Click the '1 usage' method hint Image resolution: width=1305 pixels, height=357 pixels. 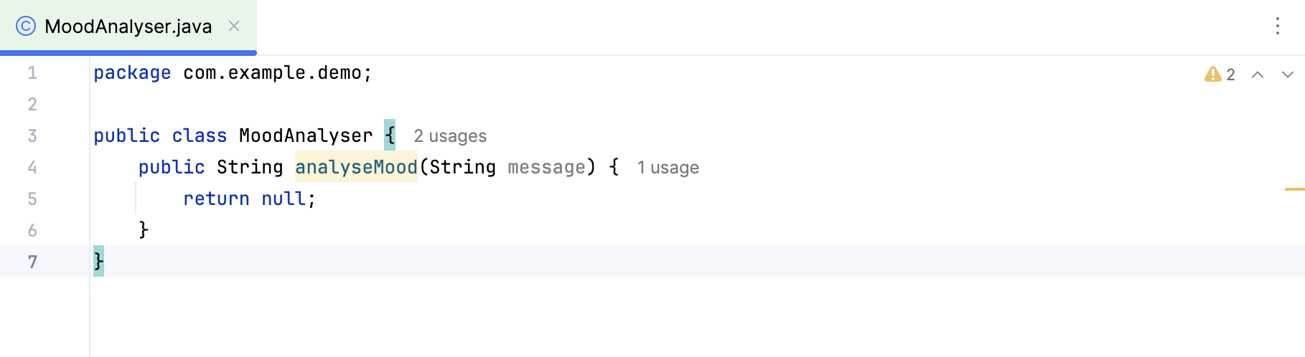(668, 168)
